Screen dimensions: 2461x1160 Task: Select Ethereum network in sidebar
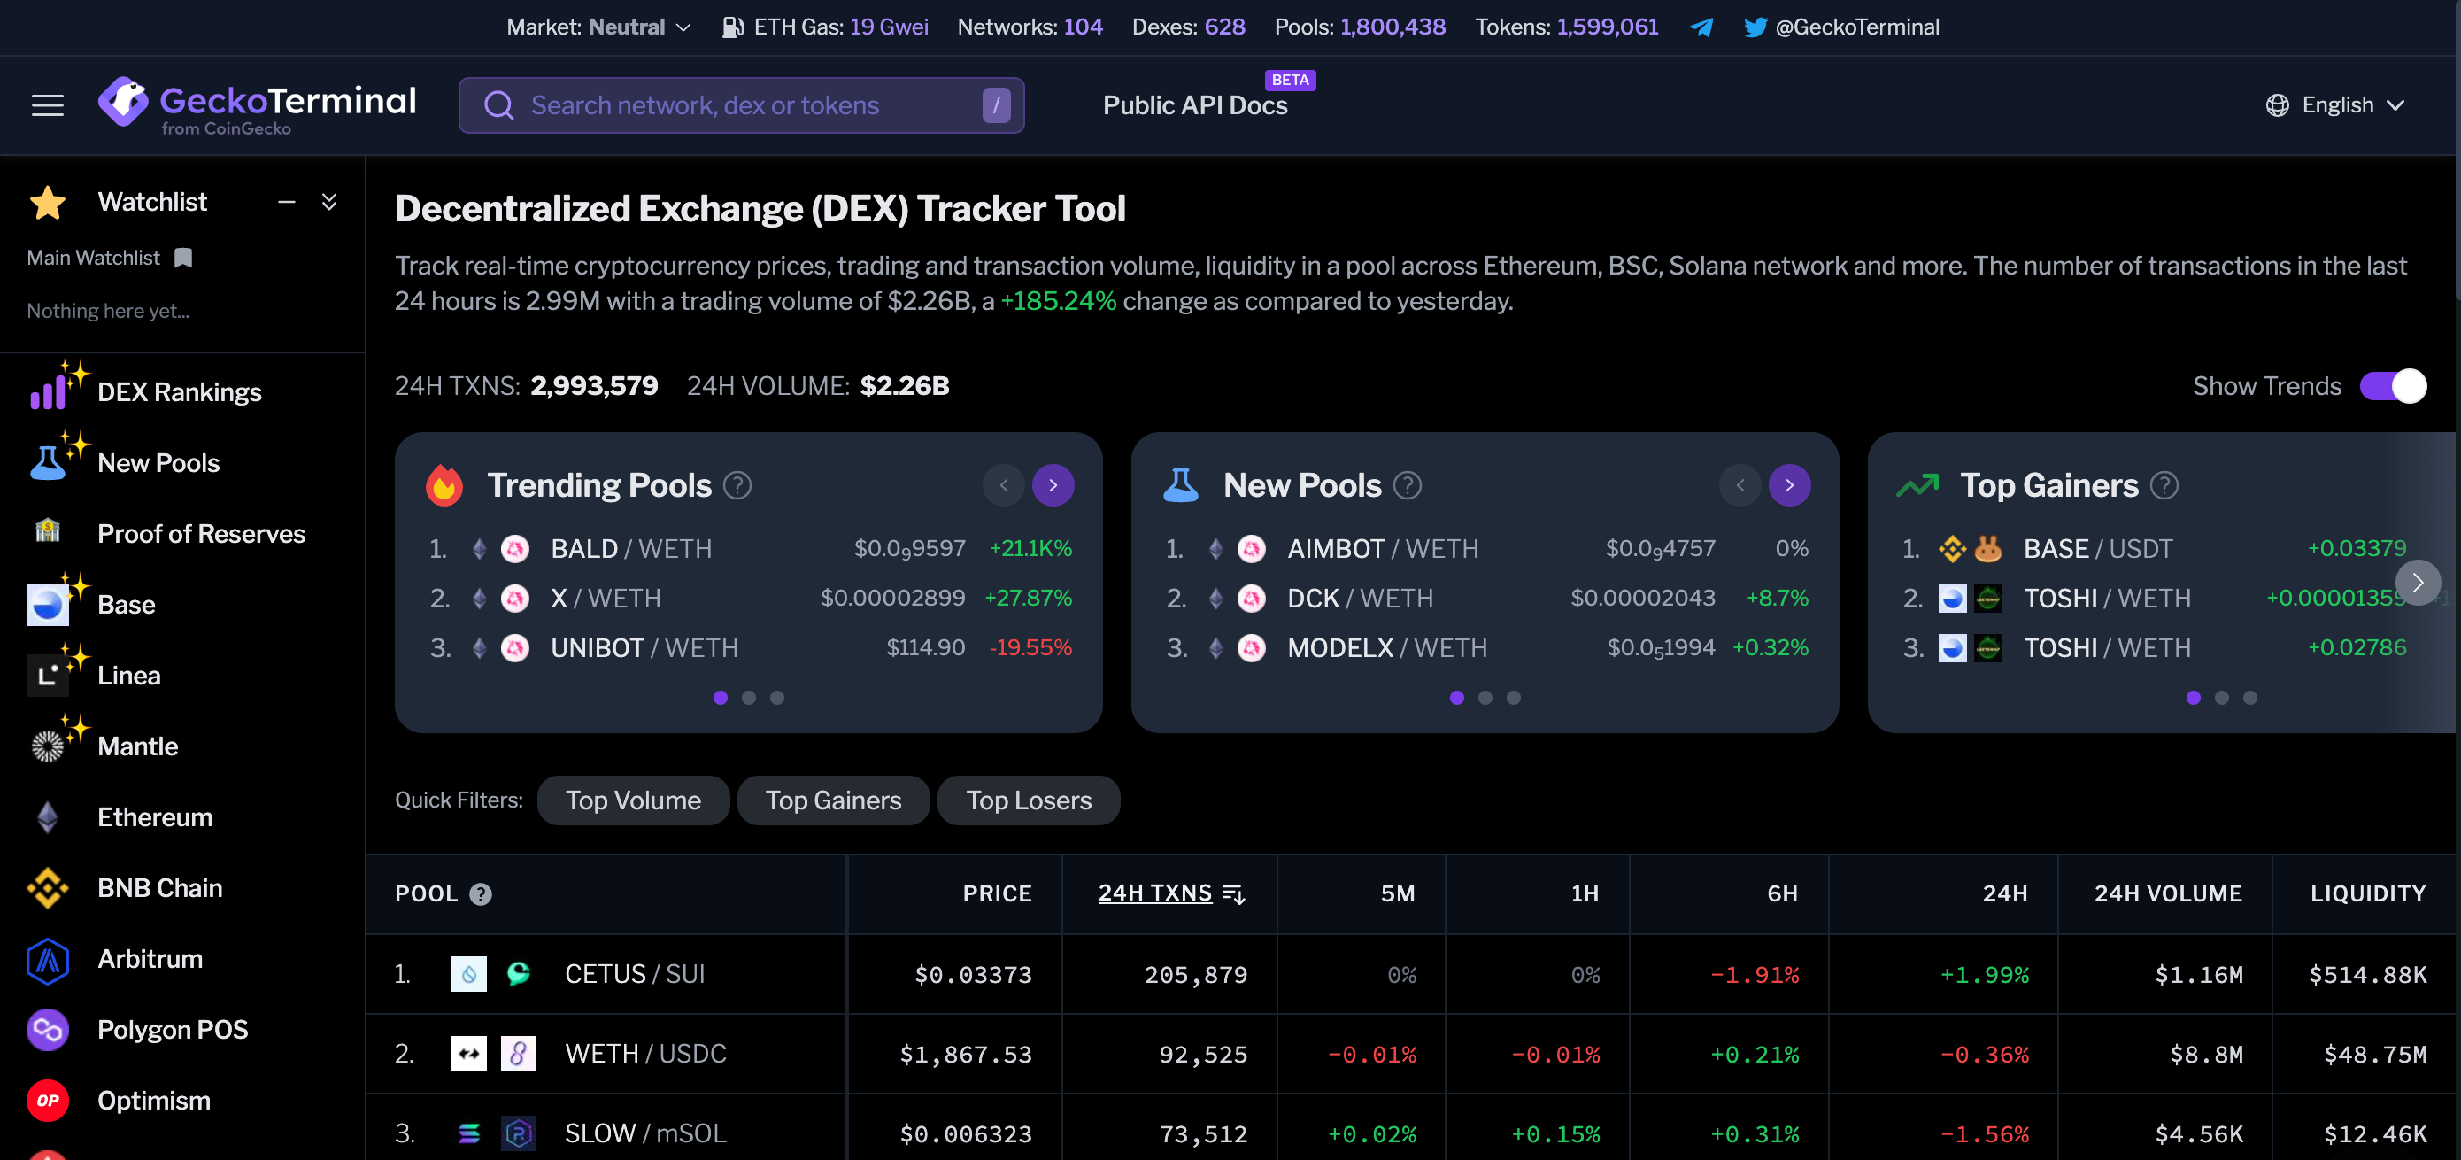tap(155, 817)
